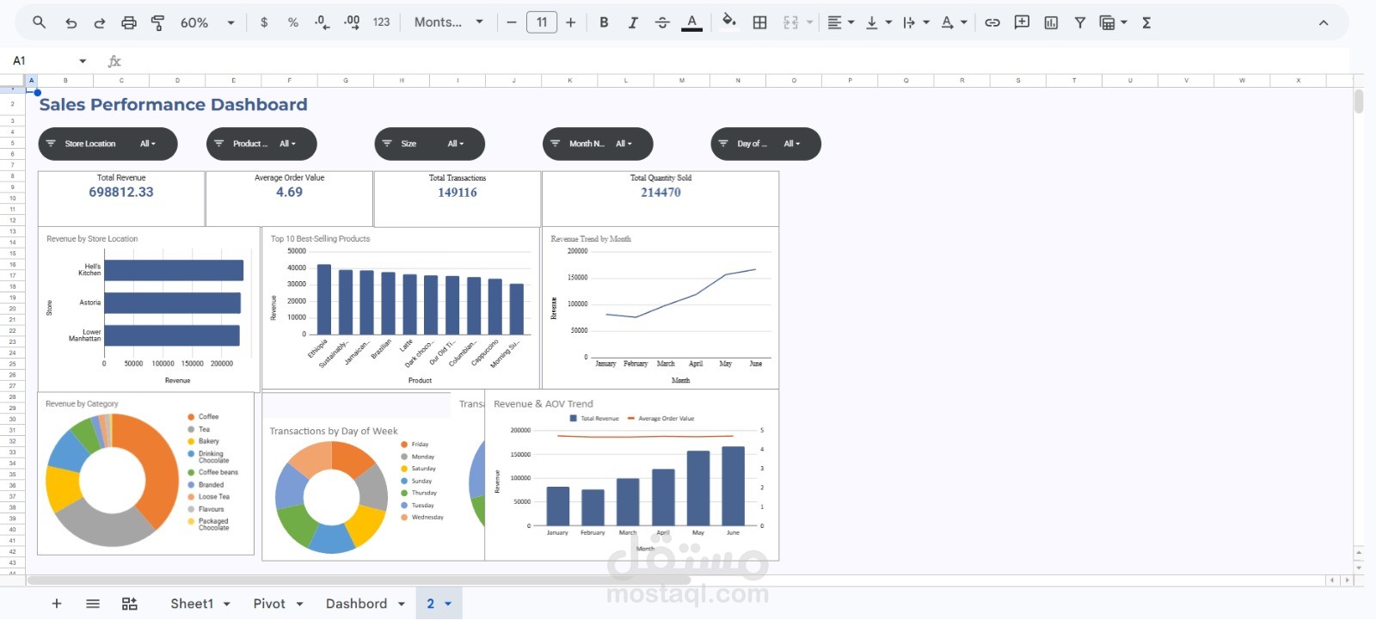Open more number formats (123)
This screenshot has width=1376, height=620.
[x=381, y=22]
